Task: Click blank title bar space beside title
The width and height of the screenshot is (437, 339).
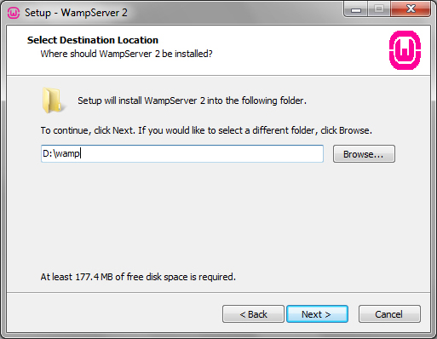Action: point(233,13)
